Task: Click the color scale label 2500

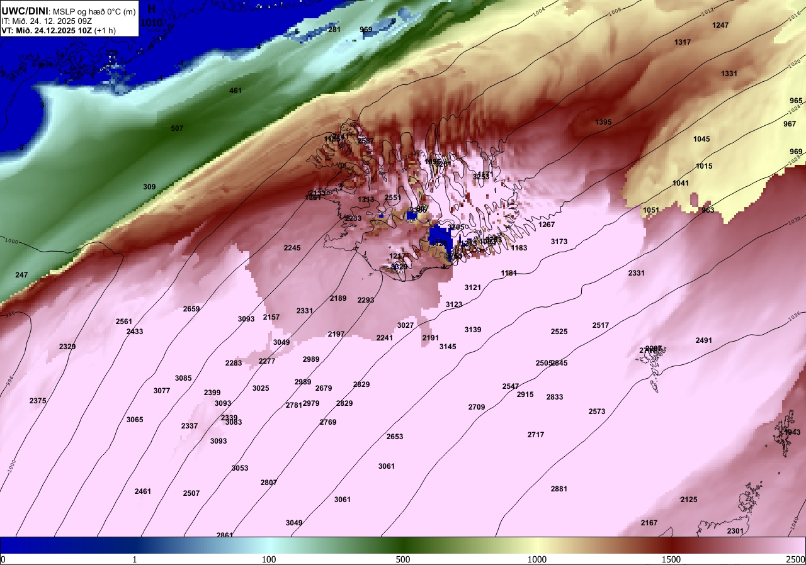Action: 796,559
